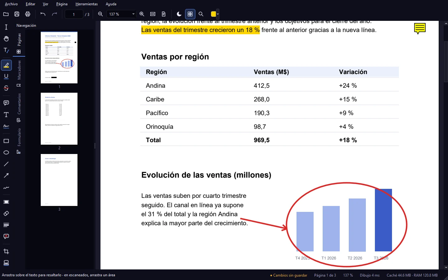Click the yellow highlight color swatch
Image resolution: width=448 pixels, height=280 pixels.
pos(213,14)
